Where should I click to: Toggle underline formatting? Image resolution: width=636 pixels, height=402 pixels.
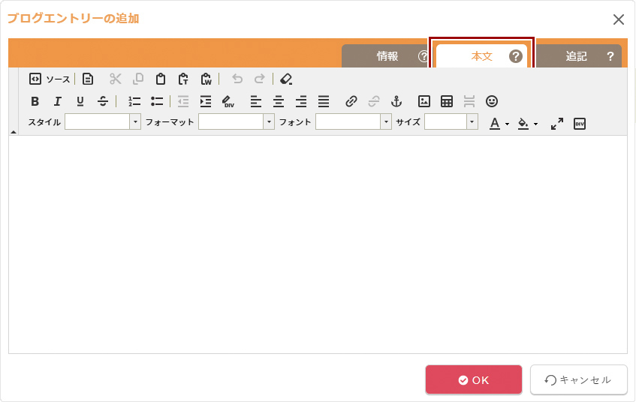point(80,101)
